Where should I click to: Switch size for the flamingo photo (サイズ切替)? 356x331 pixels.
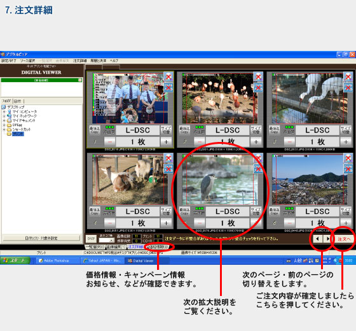tap(256, 130)
